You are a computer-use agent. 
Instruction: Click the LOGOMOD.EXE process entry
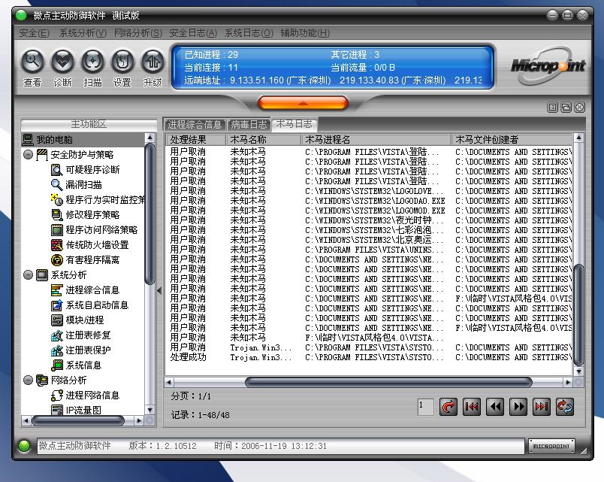click(x=375, y=211)
